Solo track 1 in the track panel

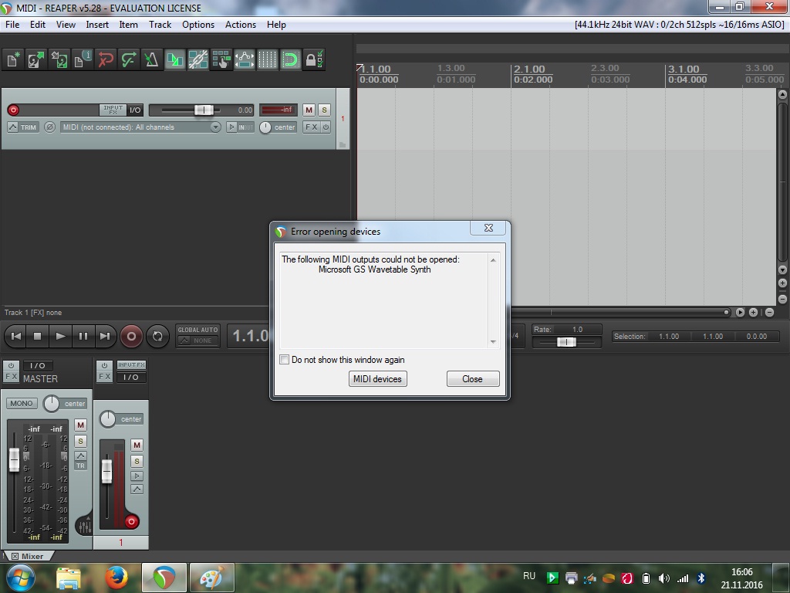click(325, 110)
